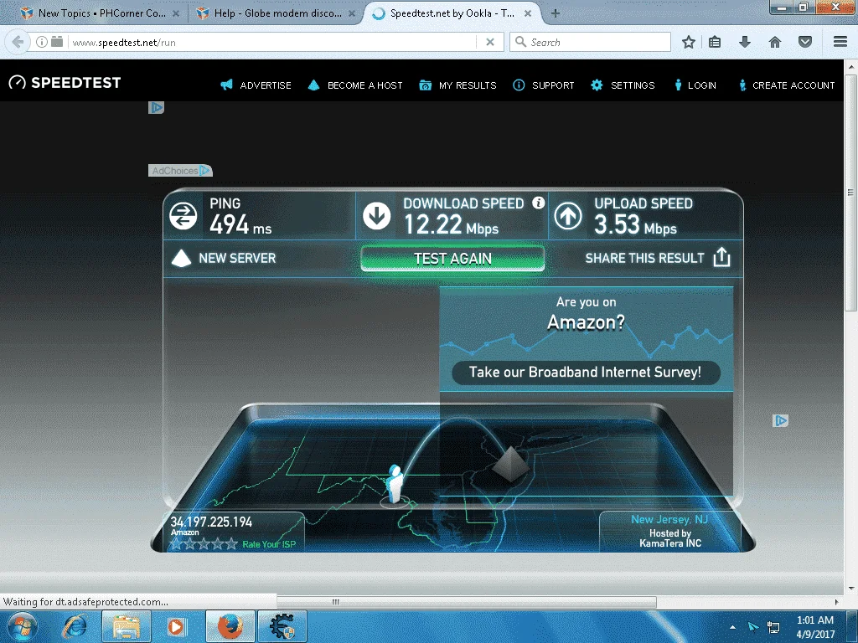
Task: Click the ad marker icon right of the map
Action: 780,420
